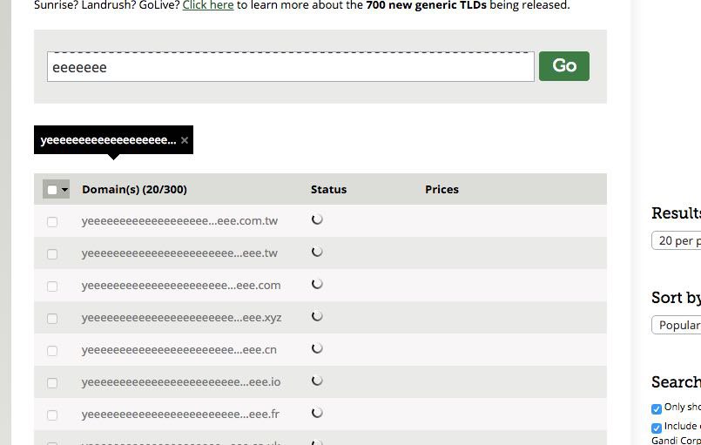The width and height of the screenshot is (701, 445).
Task: Close the yeeeeee search tag with X
Action: tap(185, 140)
